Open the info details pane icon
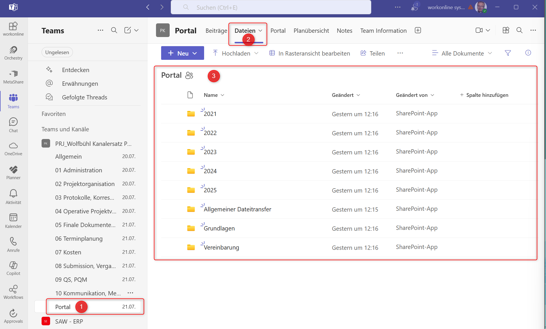The width and height of the screenshot is (546, 329). [x=528, y=53]
